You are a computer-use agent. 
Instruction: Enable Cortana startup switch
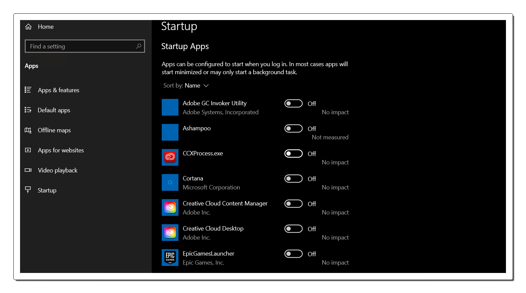pos(293,179)
